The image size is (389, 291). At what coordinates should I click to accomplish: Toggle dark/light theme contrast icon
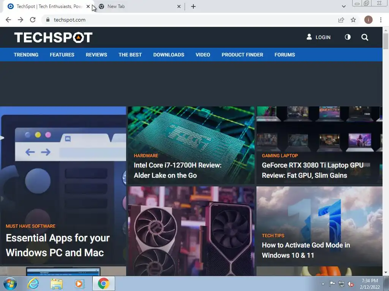point(348,37)
